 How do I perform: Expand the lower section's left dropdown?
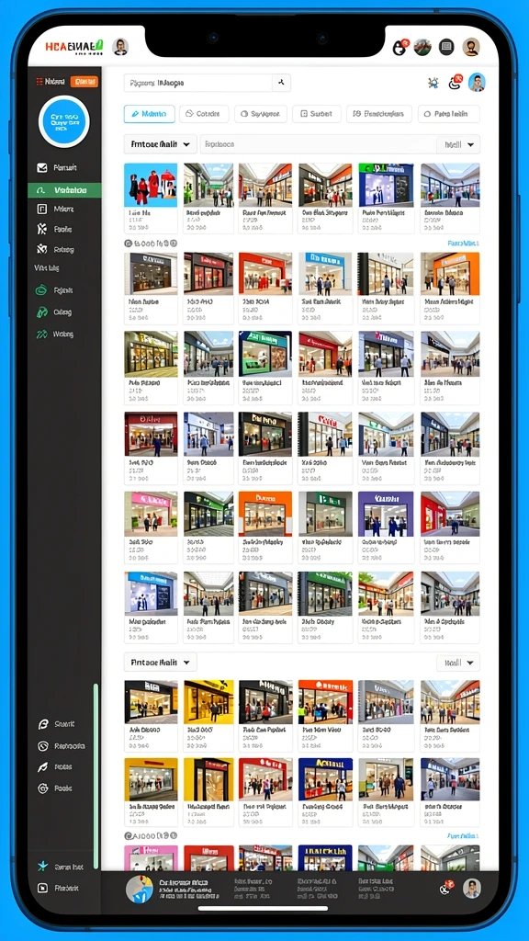coord(160,662)
